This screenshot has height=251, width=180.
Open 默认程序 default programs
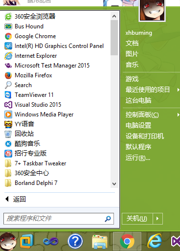tap(138, 147)
